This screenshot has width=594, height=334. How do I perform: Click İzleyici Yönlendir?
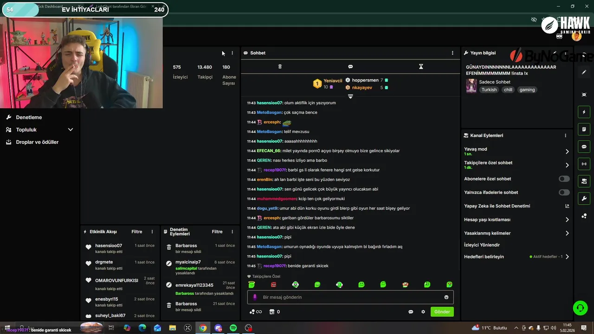click(x=482, y=245)
